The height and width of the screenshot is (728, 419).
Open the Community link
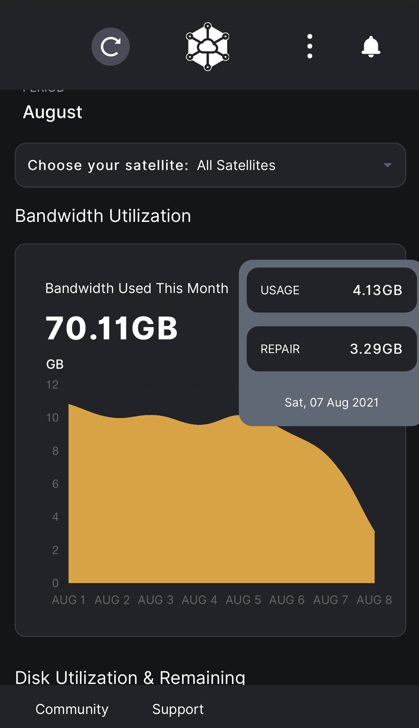point(72,709)
